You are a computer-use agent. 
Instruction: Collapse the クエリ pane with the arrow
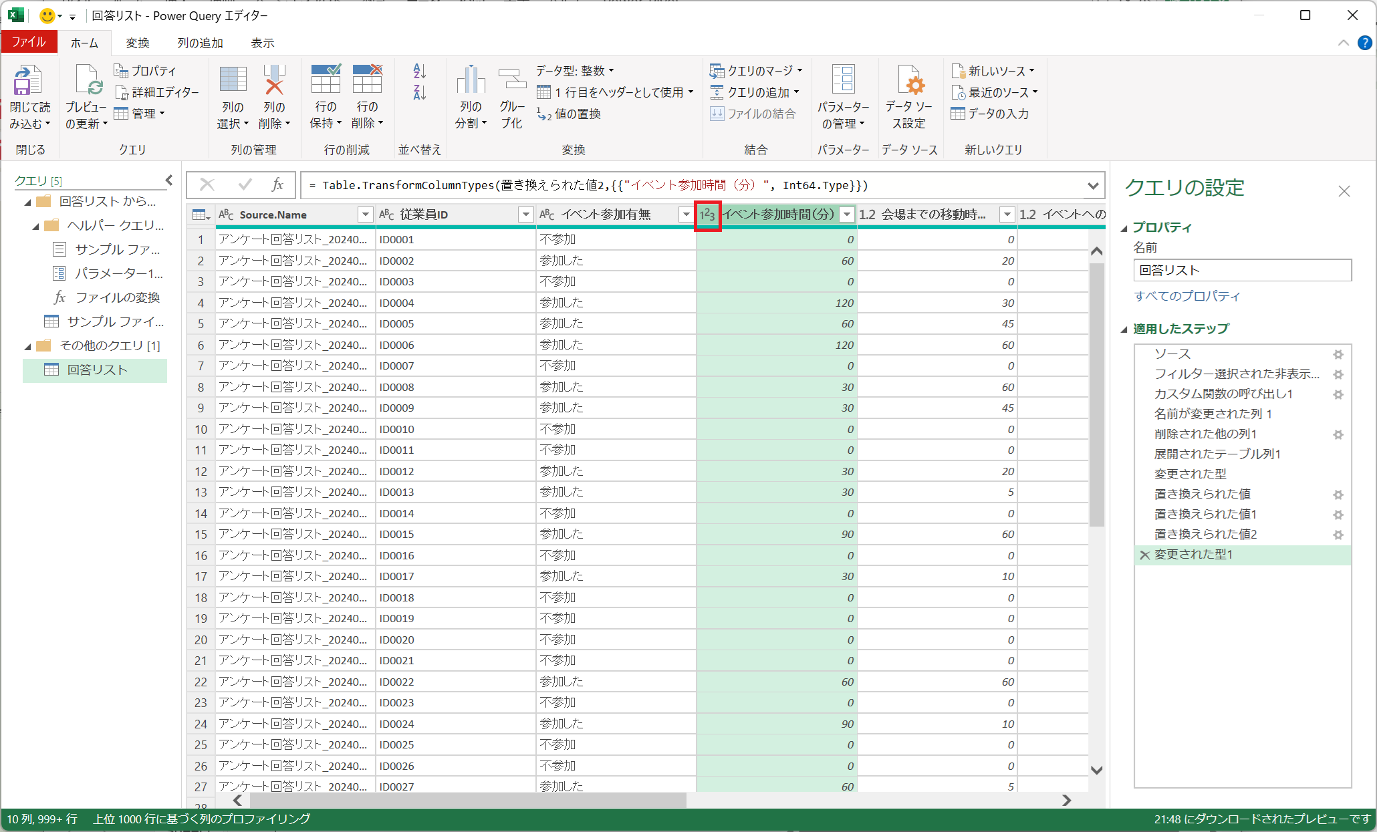click(x=169, y=180)
